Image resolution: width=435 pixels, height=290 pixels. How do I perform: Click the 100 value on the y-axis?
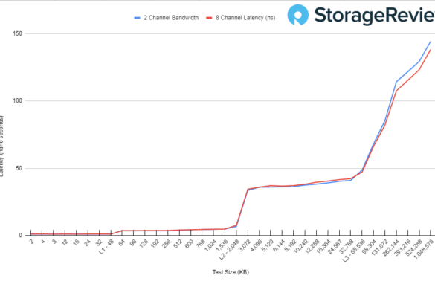(x=17, y=100)
